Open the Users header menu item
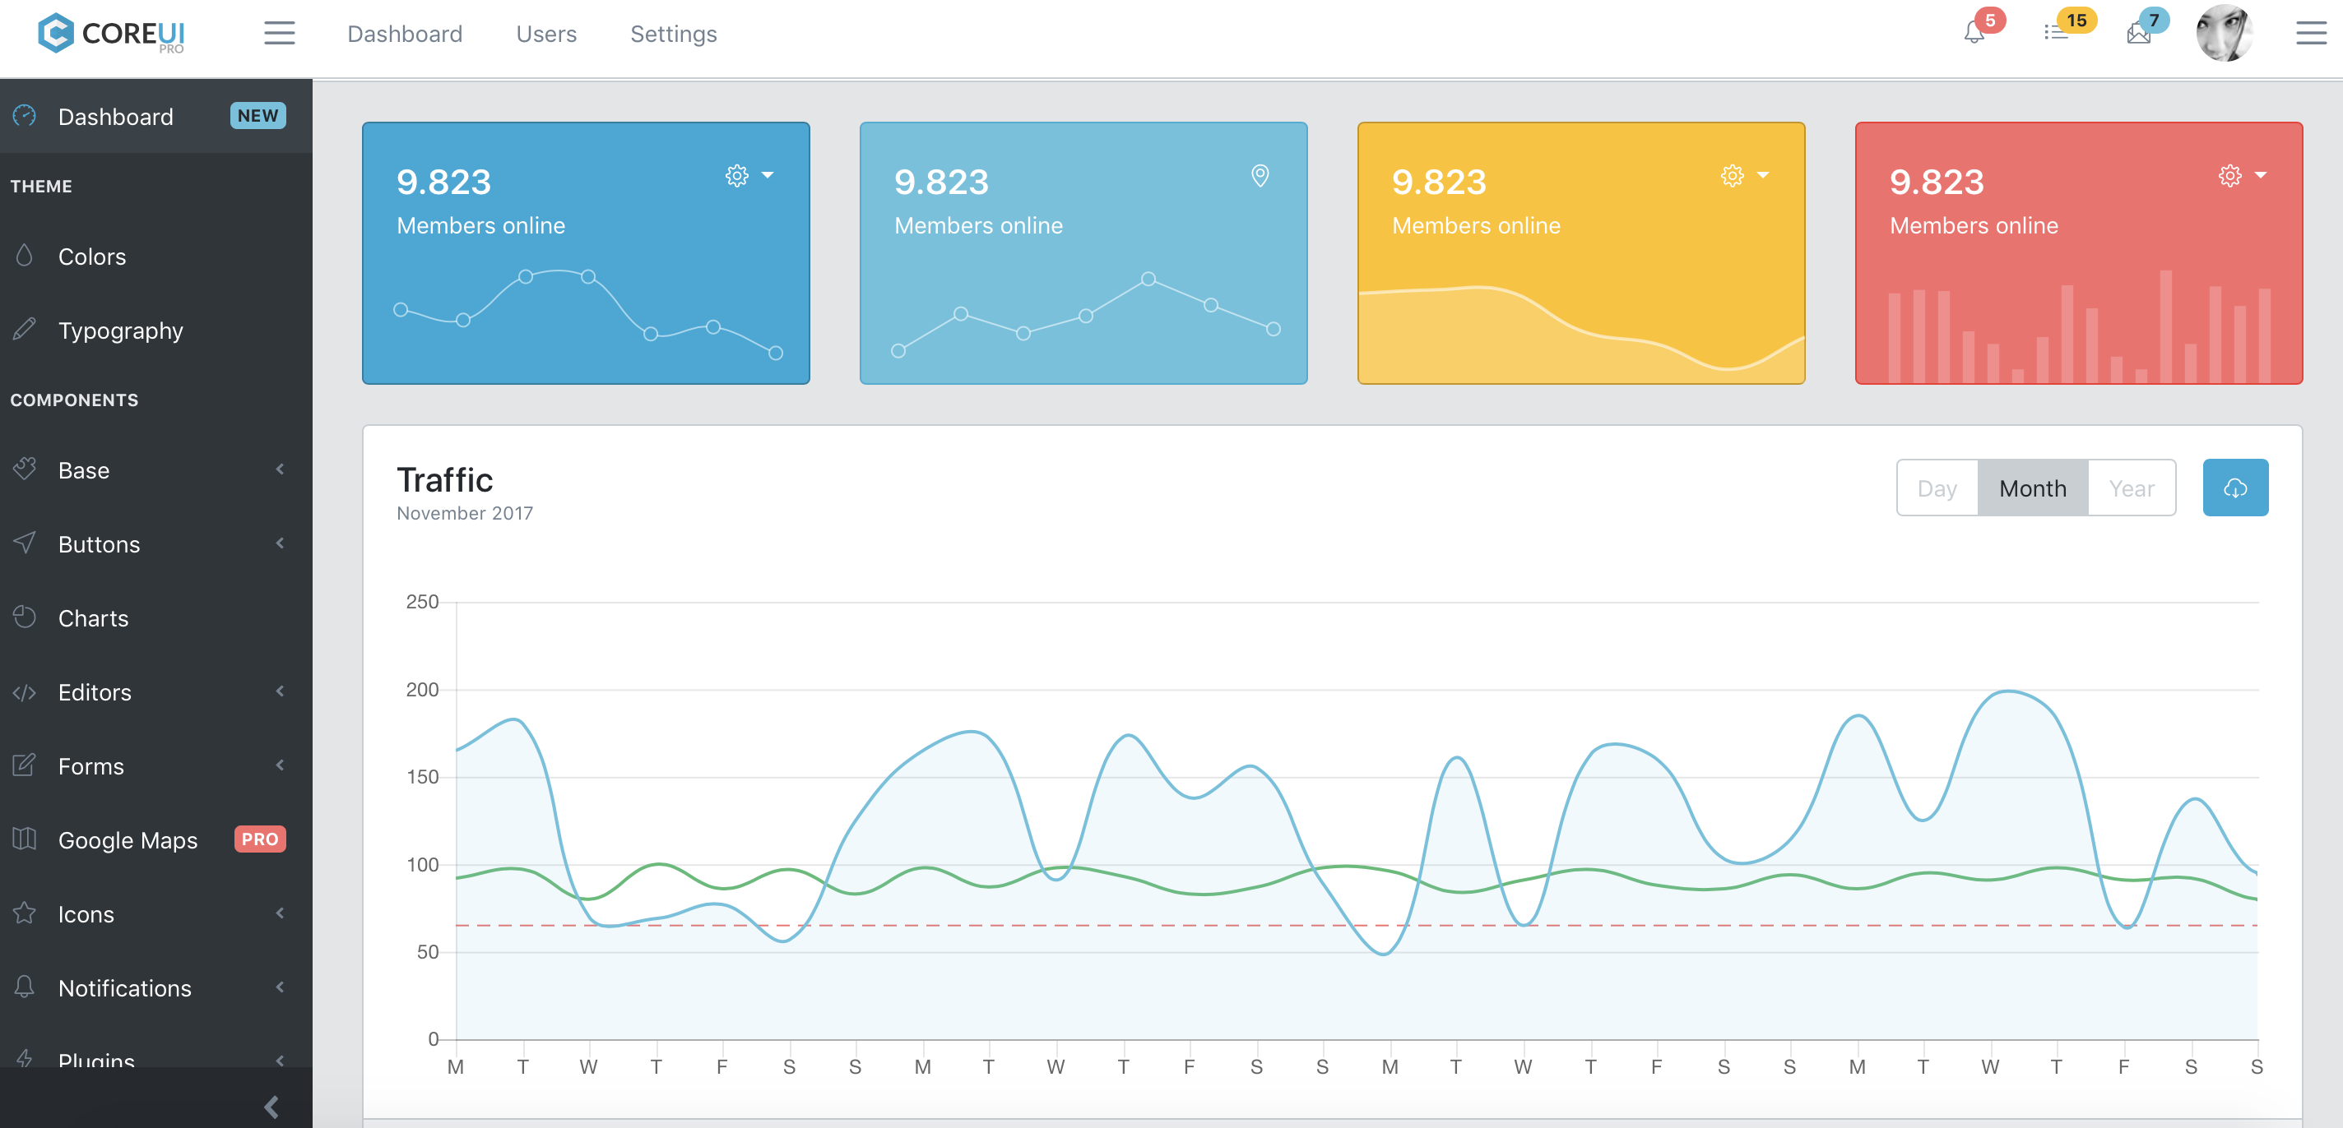 (545, 34)
